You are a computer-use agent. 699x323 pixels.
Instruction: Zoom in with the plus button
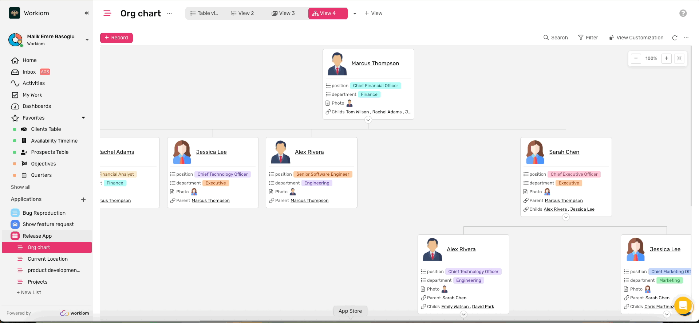tap(667, 58)
